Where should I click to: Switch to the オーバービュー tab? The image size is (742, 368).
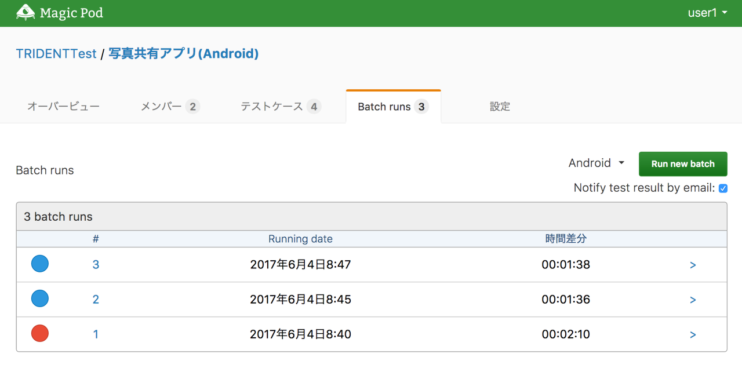point(64,106)
